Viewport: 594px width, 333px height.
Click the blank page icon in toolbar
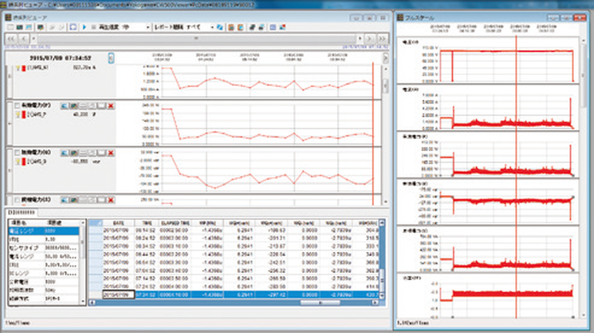(x=10, y=27)
